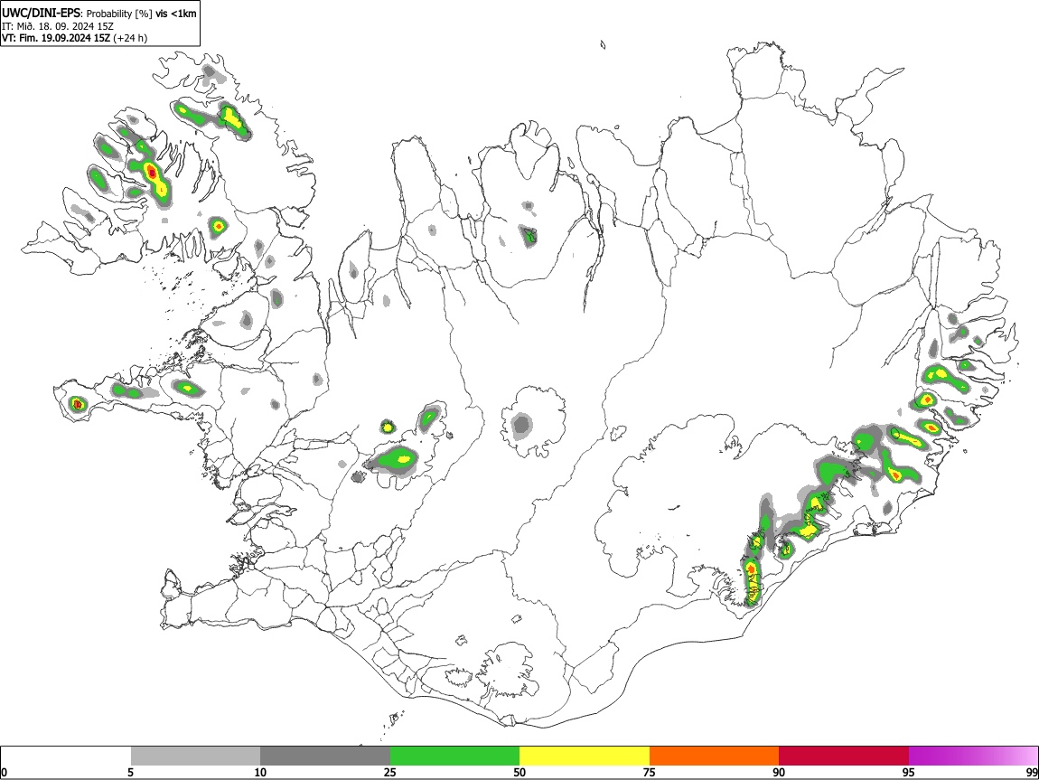Click the red 90-95% legend swatch
1039x780 pixels.
click(x=844, y=756)
